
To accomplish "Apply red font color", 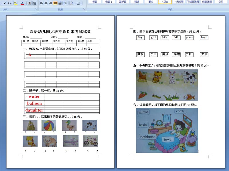I will [22, 3].
